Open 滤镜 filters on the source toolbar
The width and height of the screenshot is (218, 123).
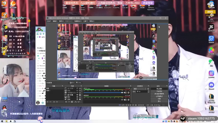(x=78, y=83)
